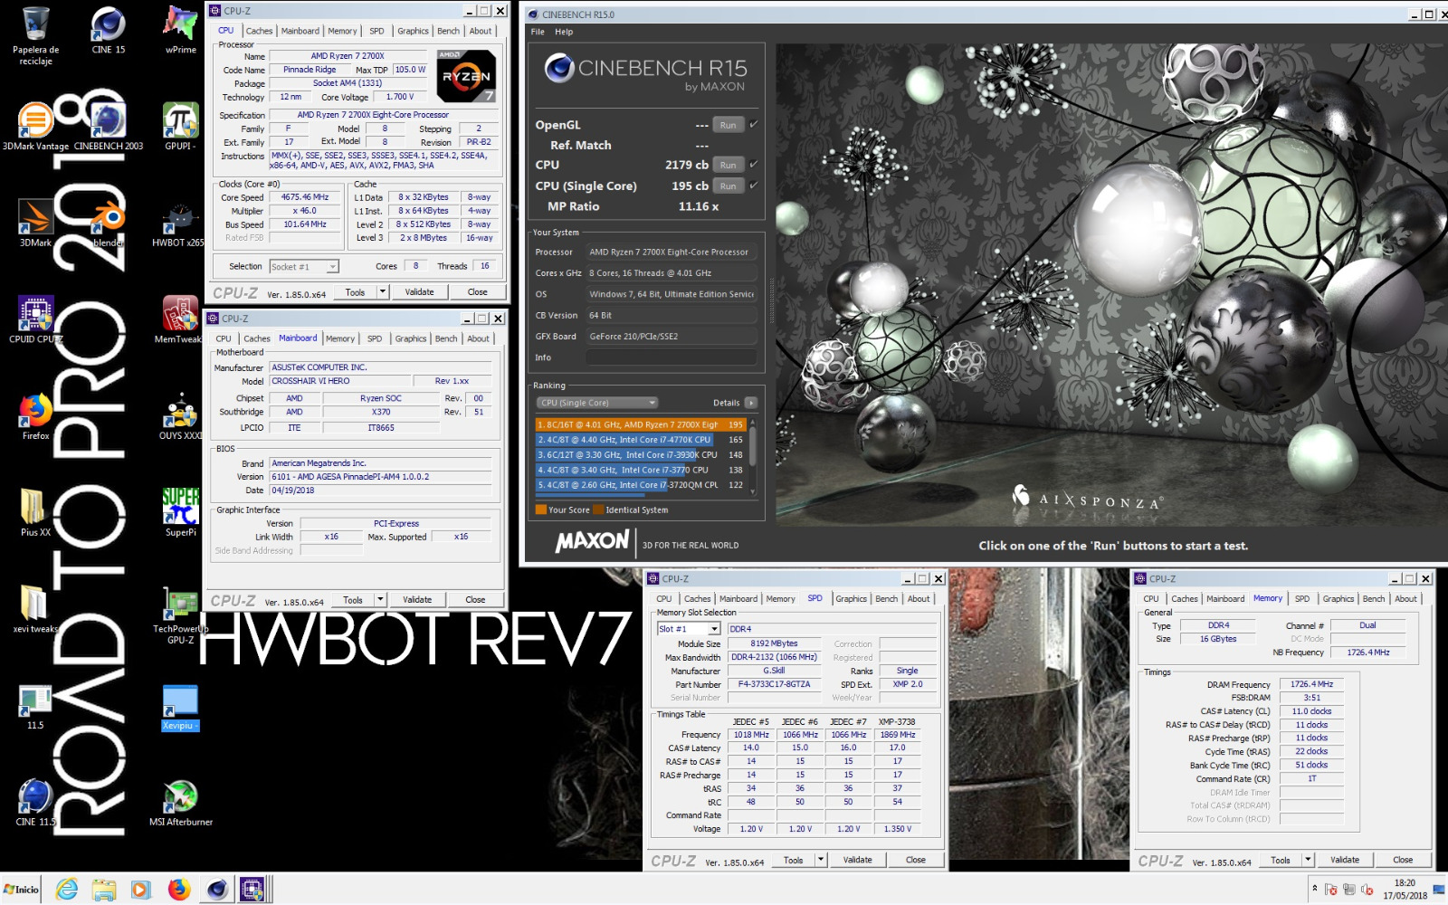The height and width of the screenshot is (905, 1448).
Task: Select the HWBOT x265 desktop icon
Action: pyautogui.click(x=180, y=223)
